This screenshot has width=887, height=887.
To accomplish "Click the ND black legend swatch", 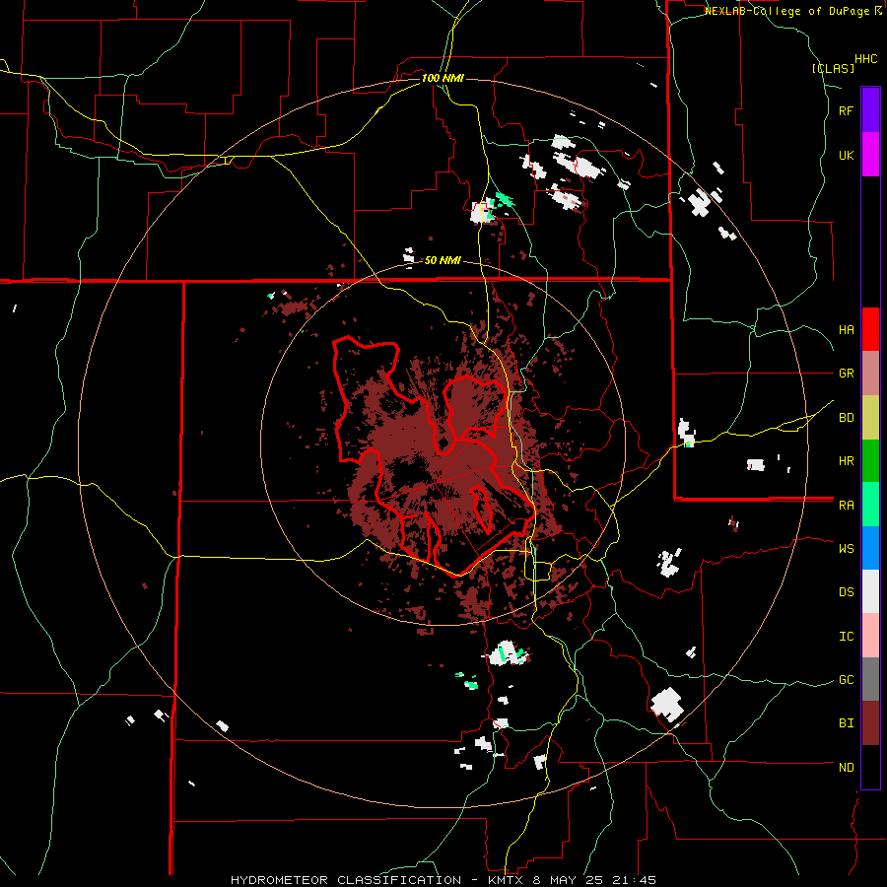I will tap(870, 767).
